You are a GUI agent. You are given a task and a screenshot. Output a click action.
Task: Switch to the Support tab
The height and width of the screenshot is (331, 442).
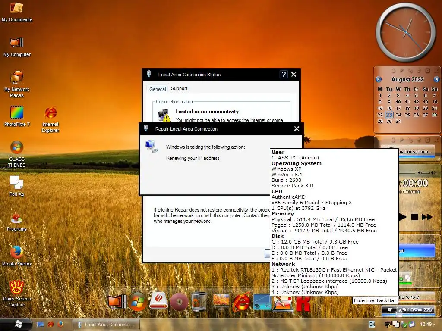179,88
